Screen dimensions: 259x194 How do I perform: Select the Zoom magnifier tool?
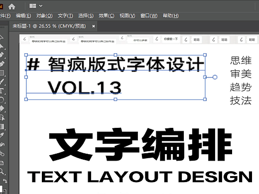coord(1,172)
